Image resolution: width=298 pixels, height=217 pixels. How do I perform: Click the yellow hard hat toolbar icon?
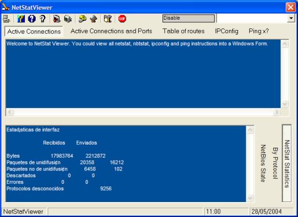coord(82,19)
